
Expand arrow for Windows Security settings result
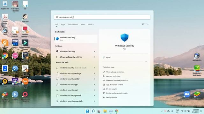tap(94, 57)
